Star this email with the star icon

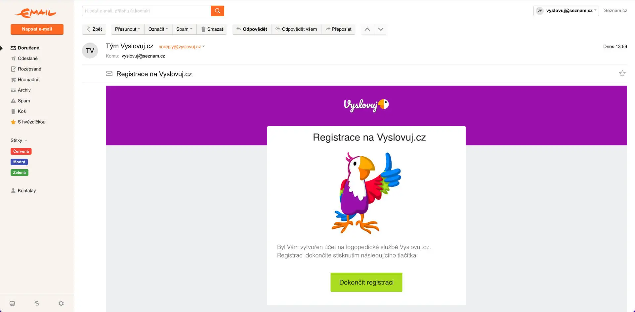[x=622, y=73]
